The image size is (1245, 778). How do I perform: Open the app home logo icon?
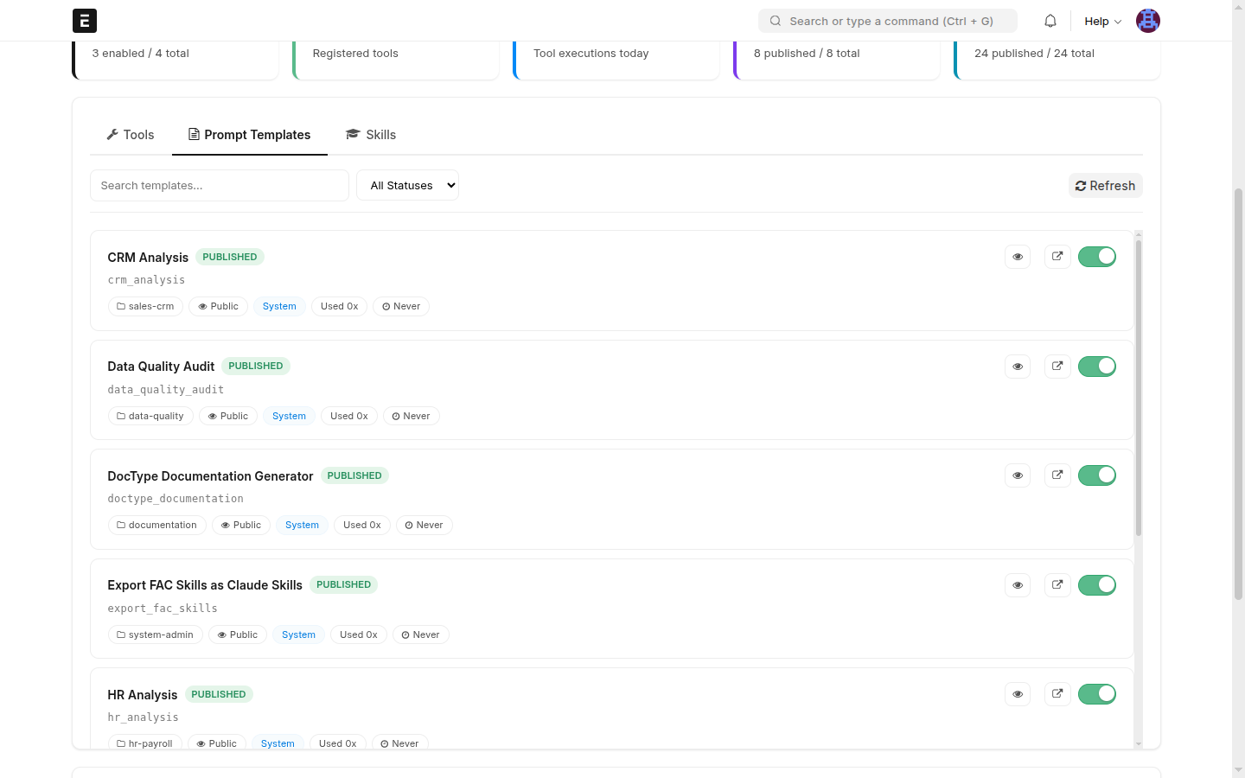85,21
